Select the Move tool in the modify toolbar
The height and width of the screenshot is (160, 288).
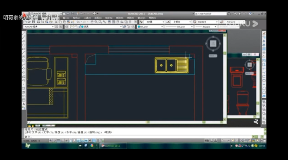264,53
